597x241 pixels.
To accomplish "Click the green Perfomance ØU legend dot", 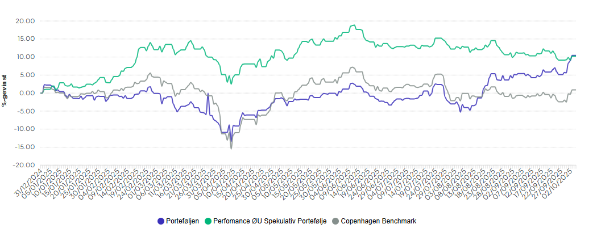I will [x=208, y=221].
